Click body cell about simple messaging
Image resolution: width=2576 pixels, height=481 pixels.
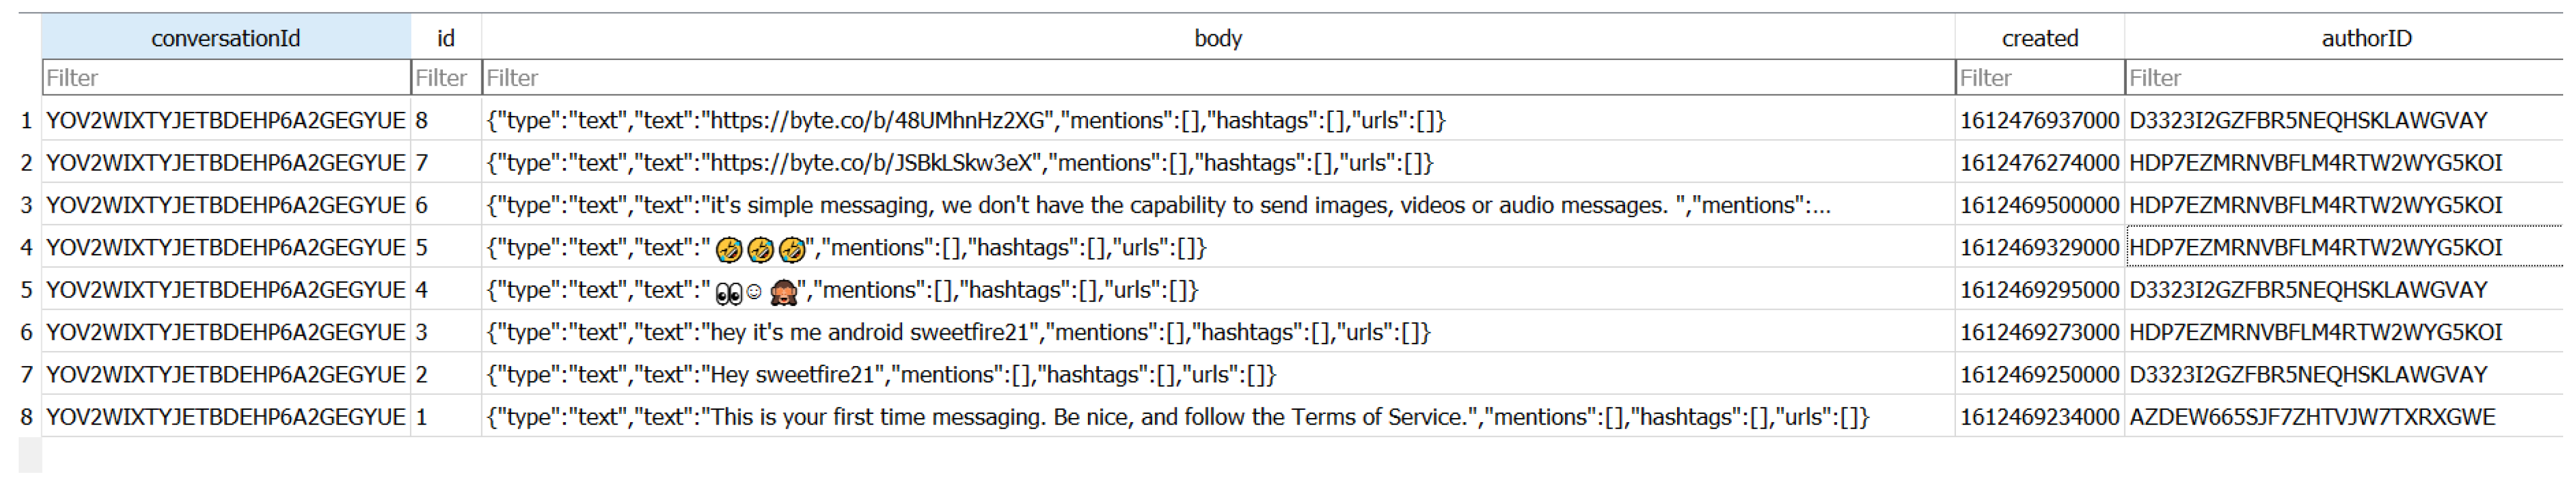[1157, 206]
